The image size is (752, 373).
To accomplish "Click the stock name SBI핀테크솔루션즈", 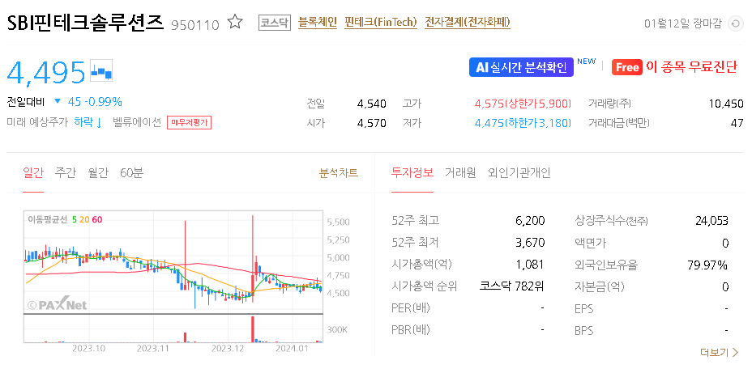I will 85,22.
